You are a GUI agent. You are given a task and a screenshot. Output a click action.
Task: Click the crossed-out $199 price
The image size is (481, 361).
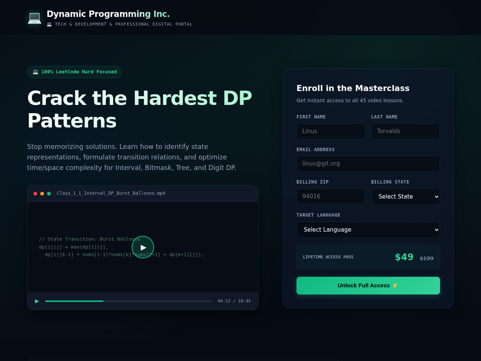(x=427, y=258)
